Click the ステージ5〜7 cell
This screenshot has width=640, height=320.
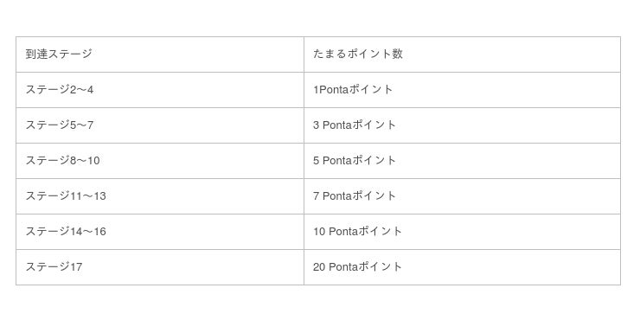[x=160, y=125]
